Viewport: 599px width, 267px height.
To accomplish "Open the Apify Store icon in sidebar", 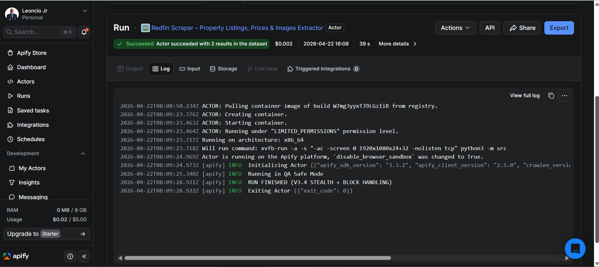I will [10, 53].
